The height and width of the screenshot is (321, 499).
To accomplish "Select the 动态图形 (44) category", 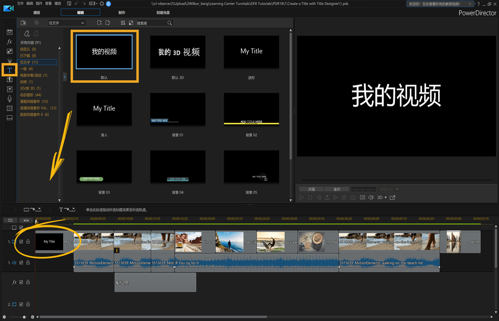I will (x=31, y=95).
